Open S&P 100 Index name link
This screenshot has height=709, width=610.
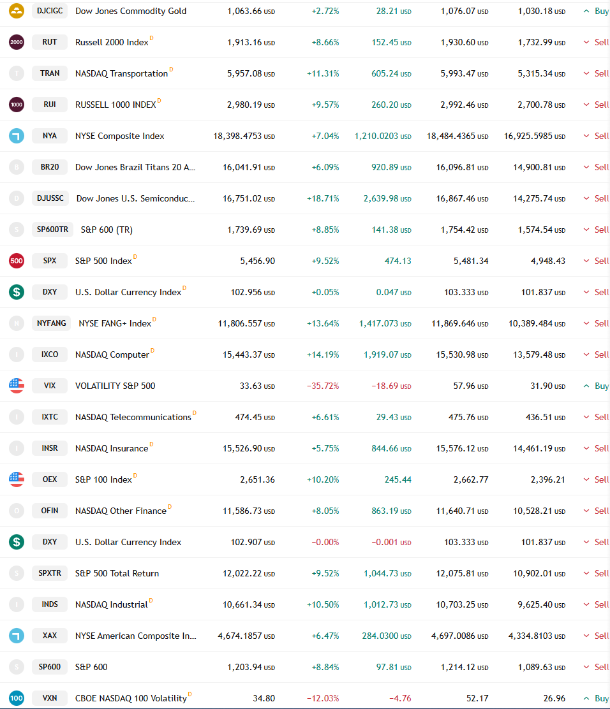(x=103, y=479)
